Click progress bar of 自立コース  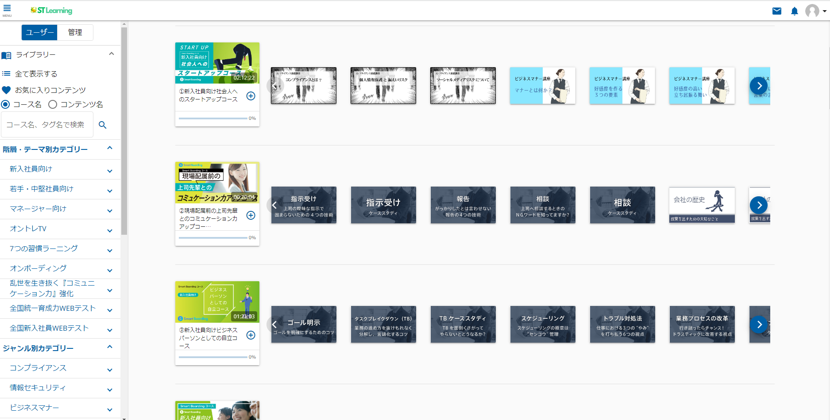click(213, 357)
